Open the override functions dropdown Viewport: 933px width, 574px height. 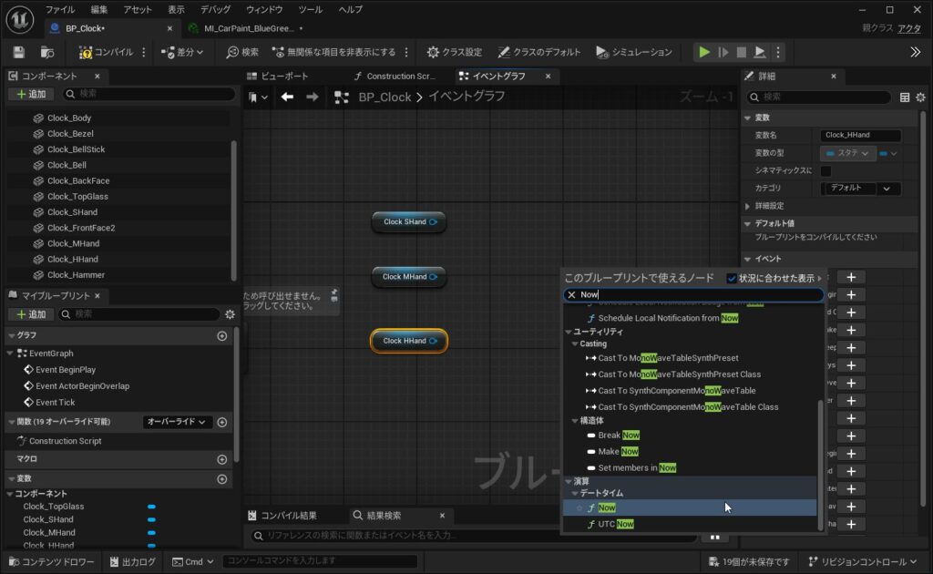point(178,422)
